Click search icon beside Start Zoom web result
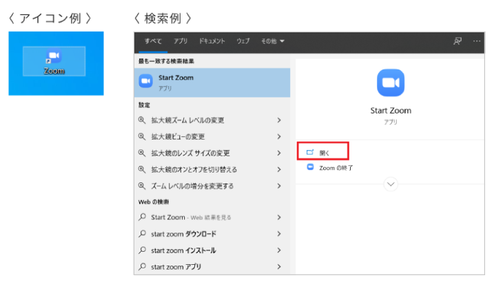The image size is (503, 291). (142, 217)
